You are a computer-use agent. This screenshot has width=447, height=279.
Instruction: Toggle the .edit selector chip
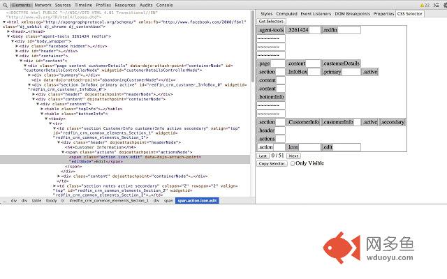pos(328,147)
